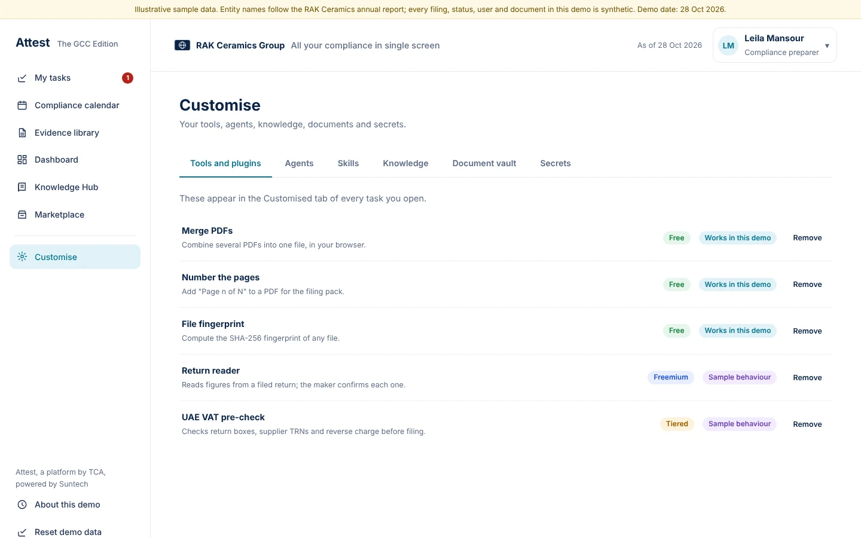Screen dimensions: 861x538
Task: Click the Free badge on Merge PDFs
Action: tap(677, 238)
